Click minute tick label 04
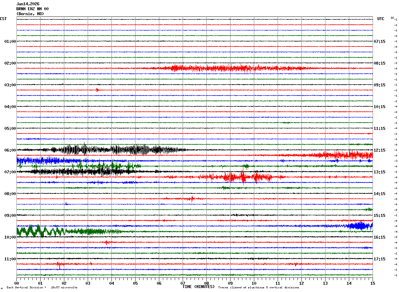Screen dimensions: 399x292 (111, 283)
